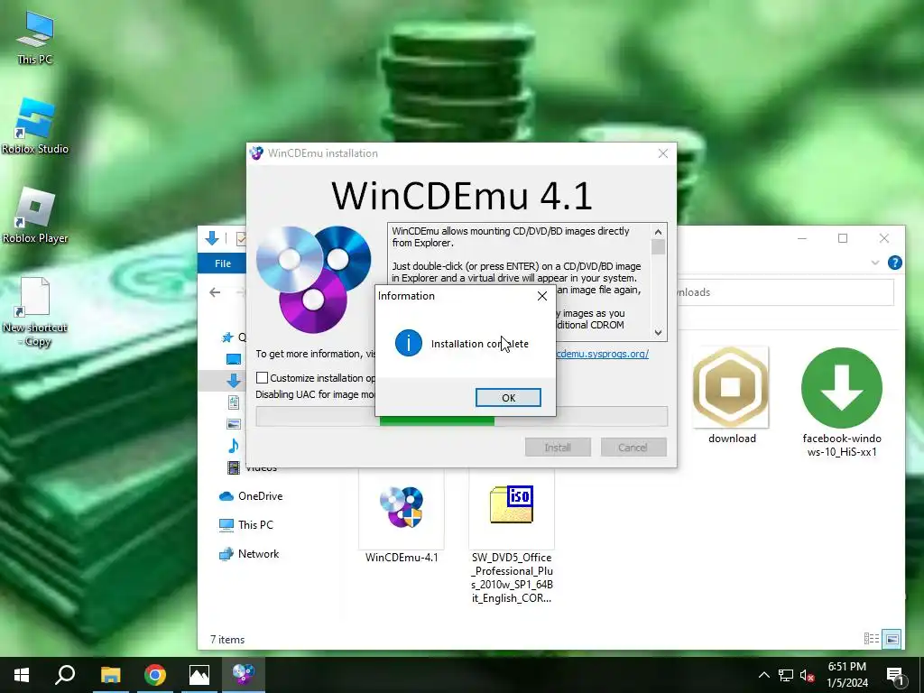
Task: Click the taskbar clock showing 6:51 PM
Action: click(x=847, y=675)
